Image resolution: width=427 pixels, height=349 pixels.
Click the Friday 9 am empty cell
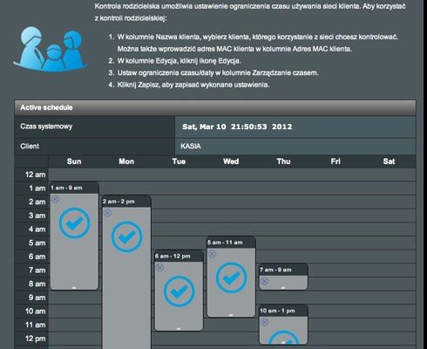(x=335, y=298)
